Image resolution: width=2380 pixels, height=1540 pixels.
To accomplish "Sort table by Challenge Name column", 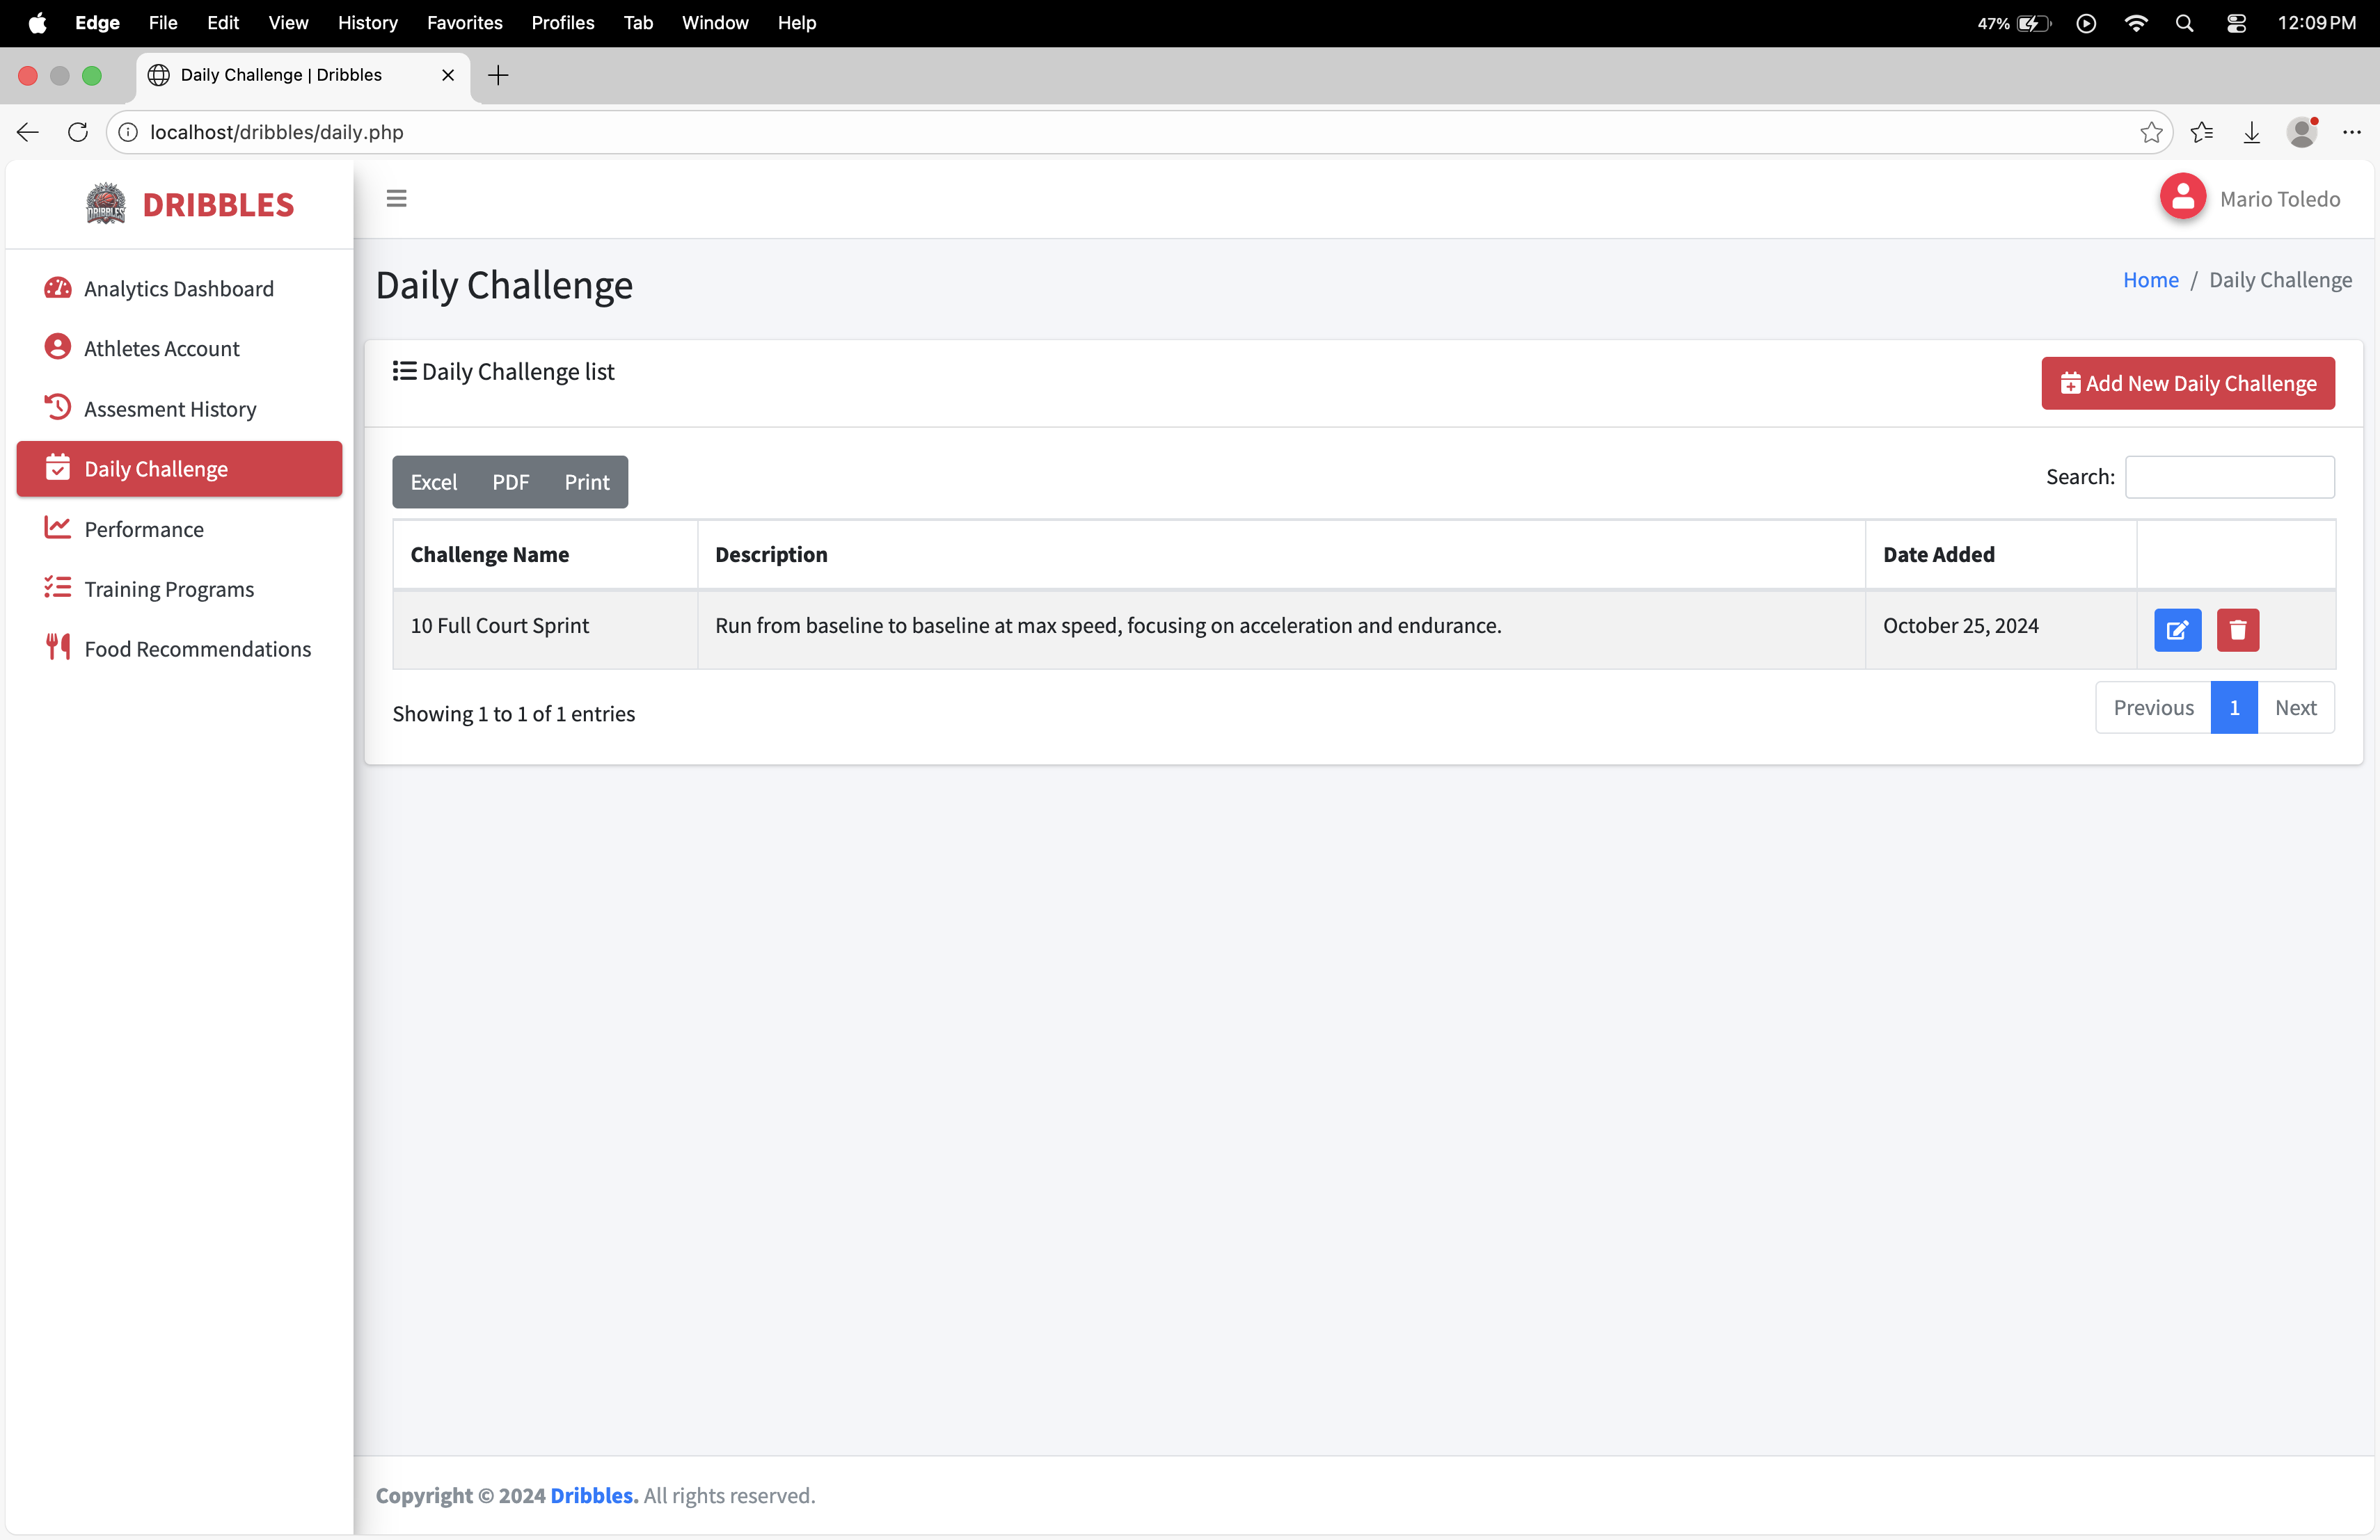I will pos(489,554).
